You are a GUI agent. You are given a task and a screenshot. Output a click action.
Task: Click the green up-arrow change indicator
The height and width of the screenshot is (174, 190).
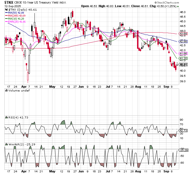pyautogui.click(x=178, y=6)
